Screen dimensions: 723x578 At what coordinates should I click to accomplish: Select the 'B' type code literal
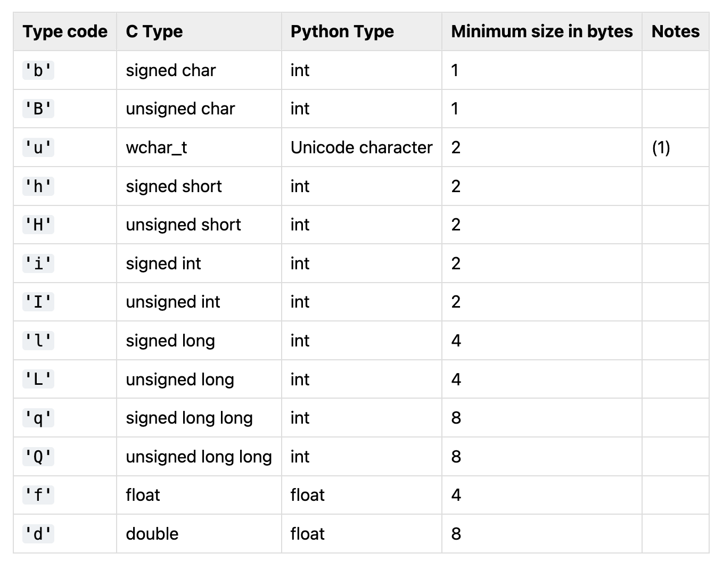click(38, 109)
